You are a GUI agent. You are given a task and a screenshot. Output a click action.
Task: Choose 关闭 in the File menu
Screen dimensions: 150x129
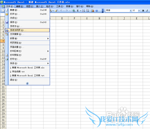click(27, 18)
